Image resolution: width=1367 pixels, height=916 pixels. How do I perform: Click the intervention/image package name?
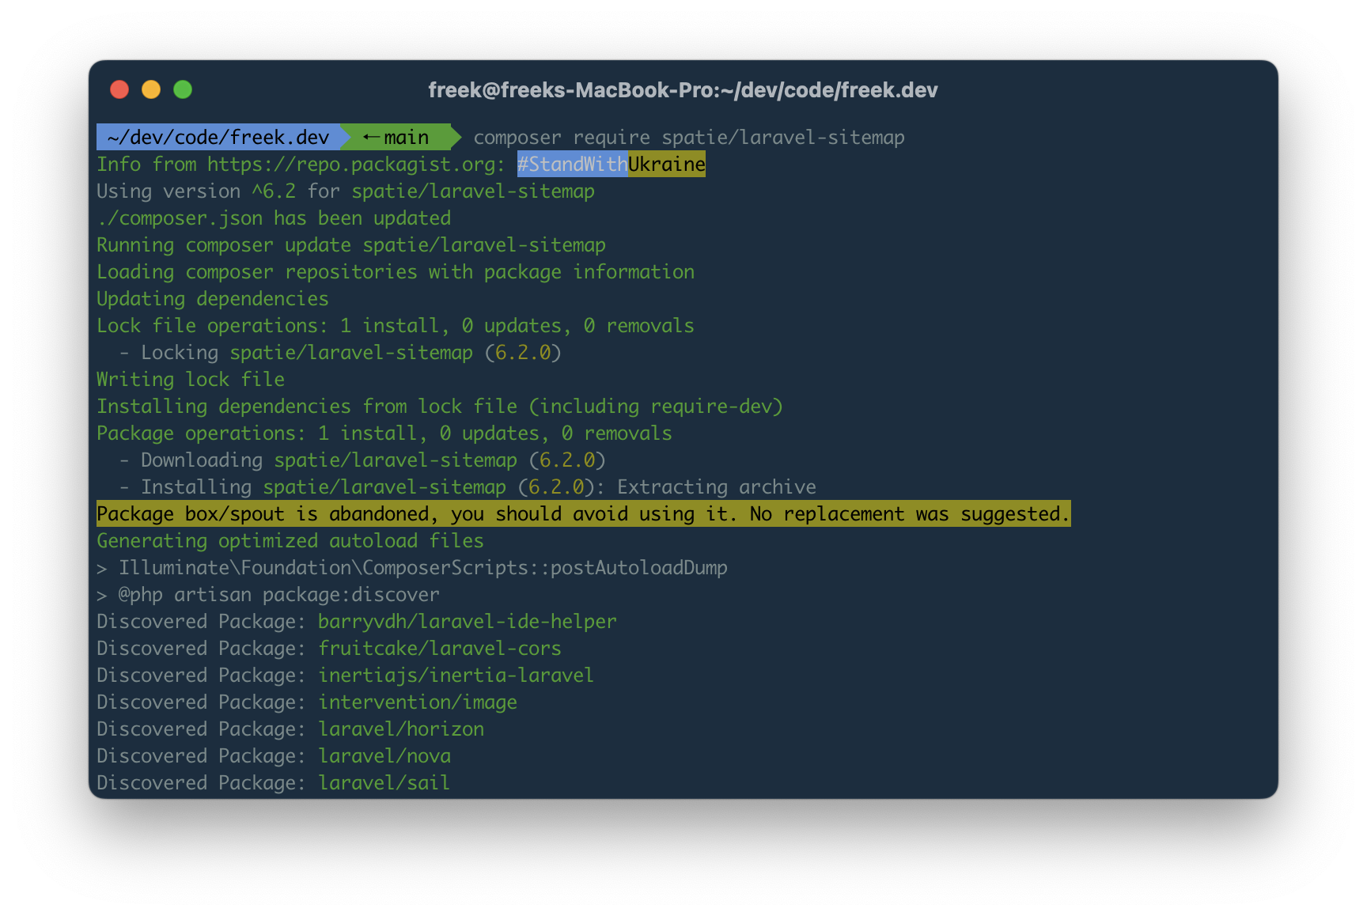[418, 702]
